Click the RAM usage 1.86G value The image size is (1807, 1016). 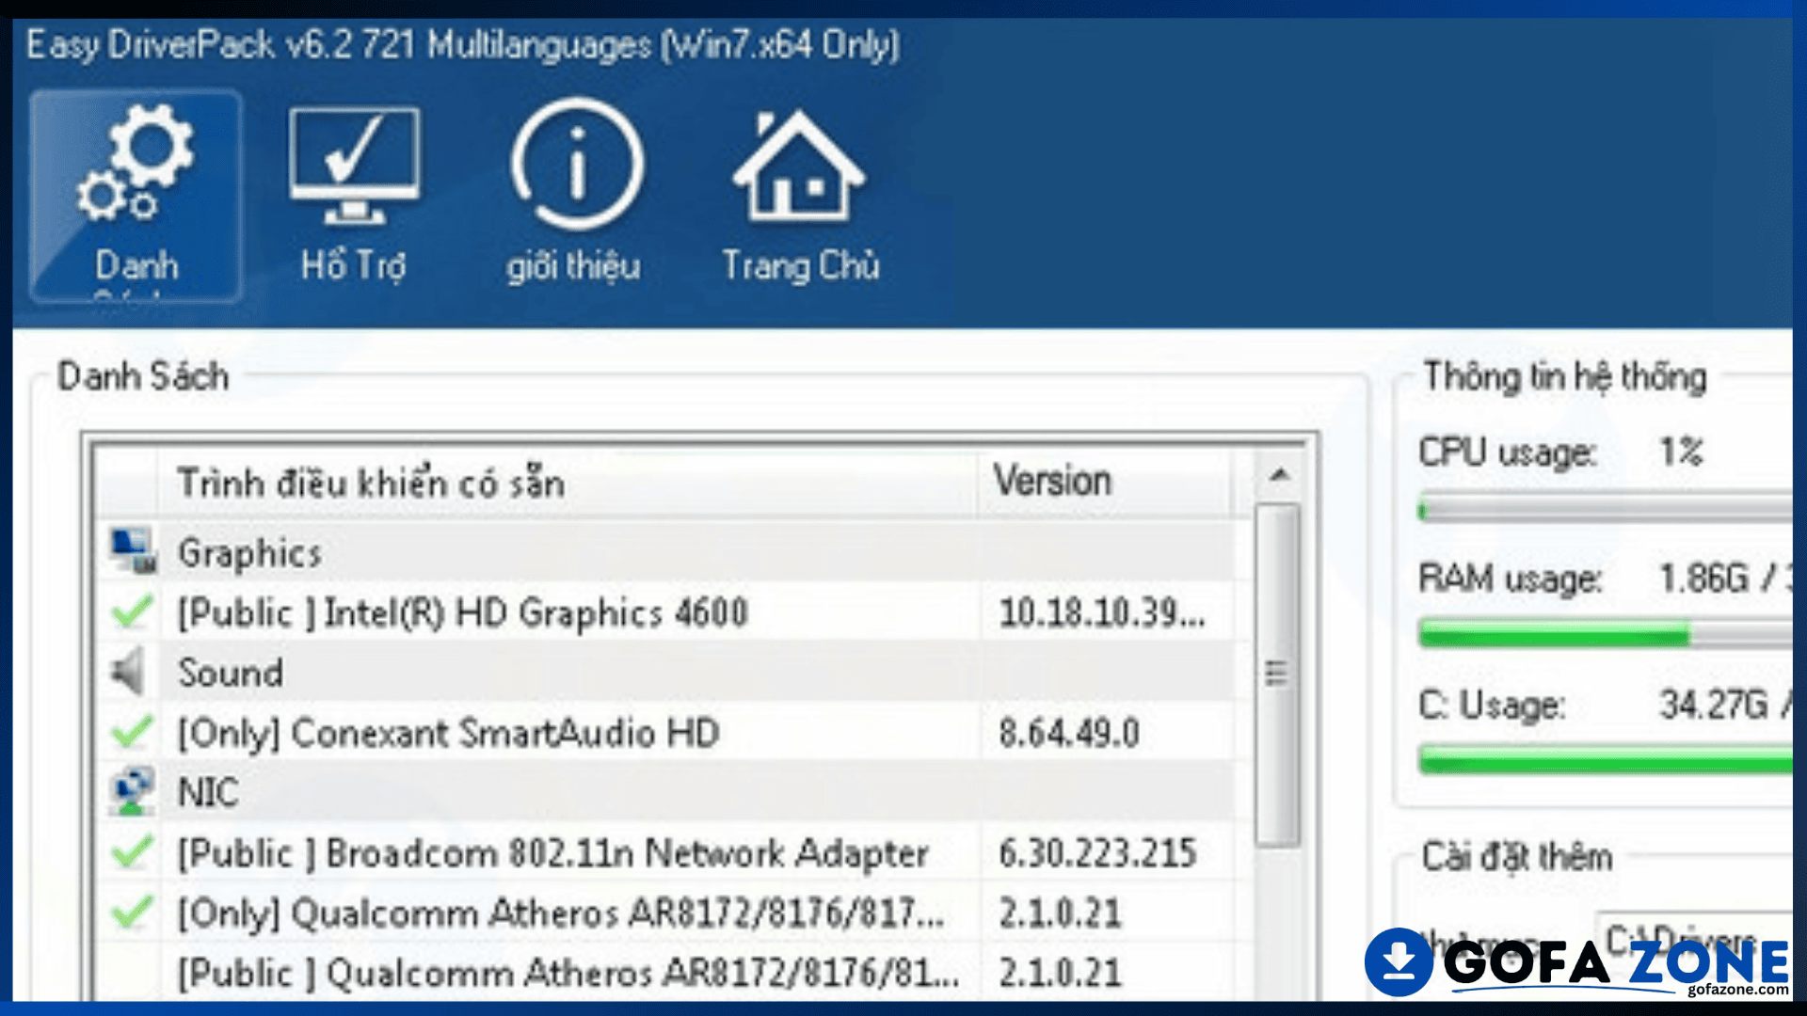coord(1704,578)
